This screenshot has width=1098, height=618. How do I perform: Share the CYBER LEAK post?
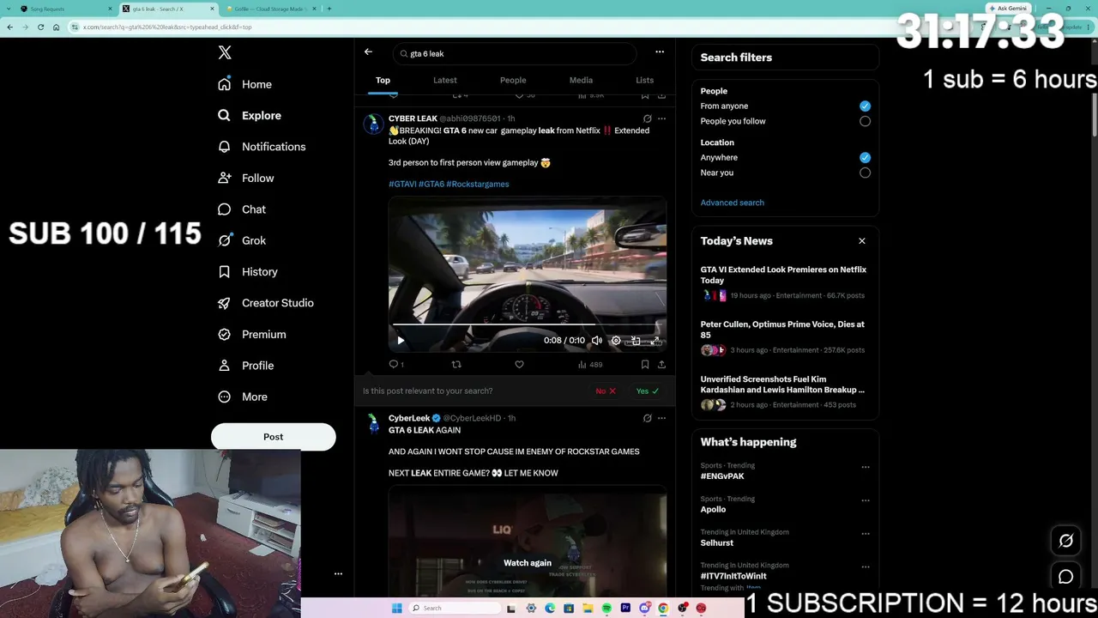click(x=661, y=365)
